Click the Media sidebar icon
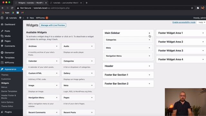This screenshot has height=116, width=206. pos(2,36)
